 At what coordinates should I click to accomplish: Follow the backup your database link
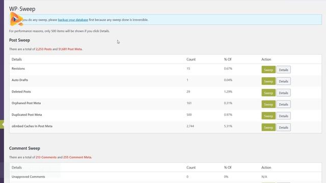(73, 20)
